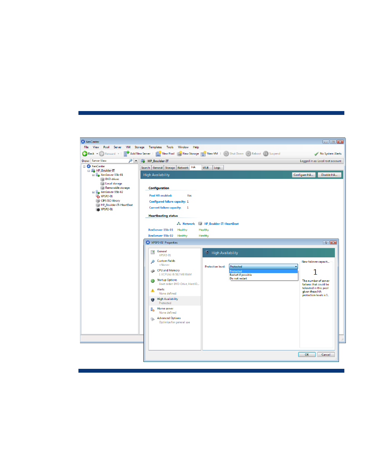Click the yellow Alerts warning icon
Screen dimensions: 365x473
point(153,290)
